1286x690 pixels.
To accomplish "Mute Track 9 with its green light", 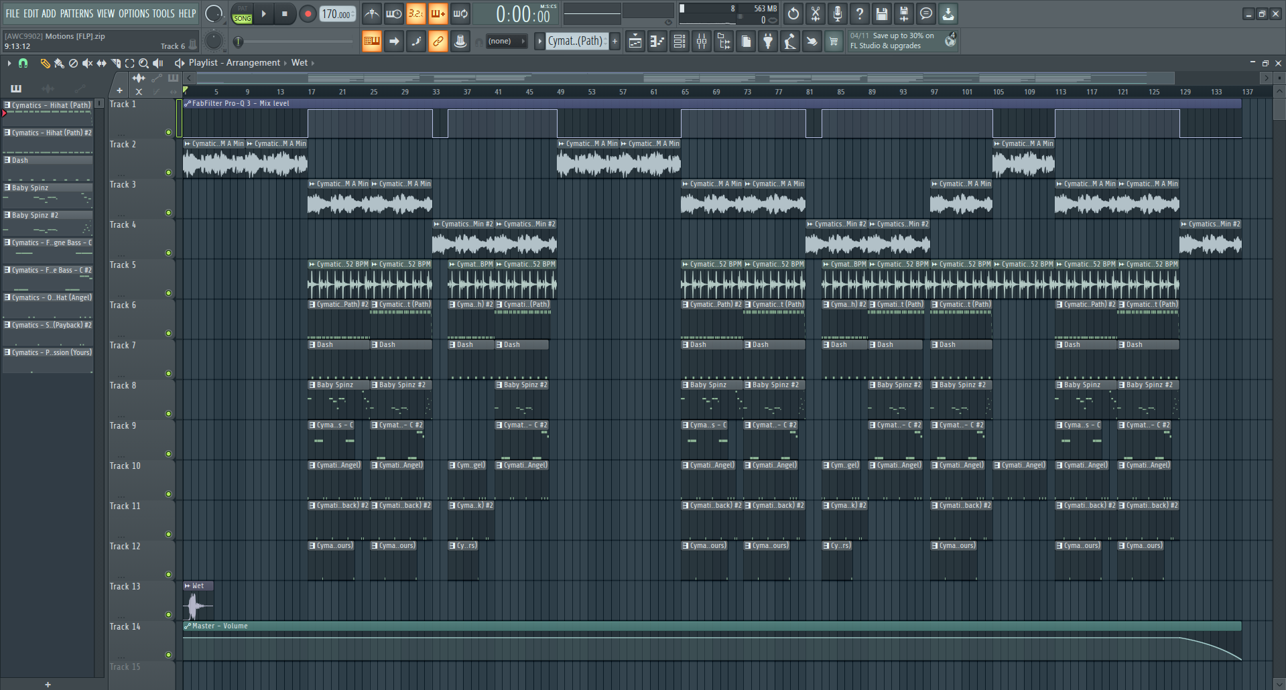I will pyautogui.click(x=169, y=454).
